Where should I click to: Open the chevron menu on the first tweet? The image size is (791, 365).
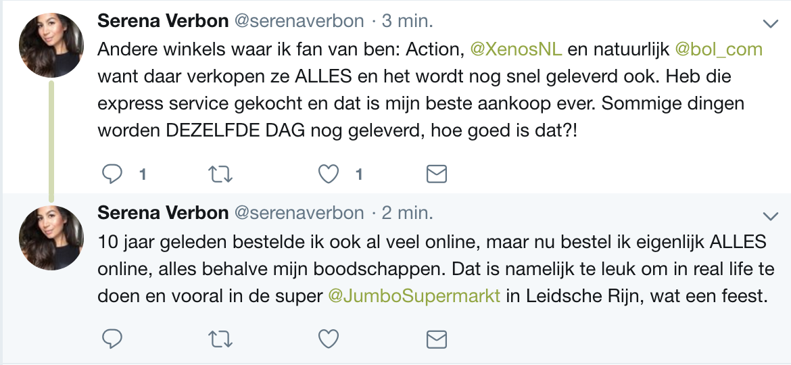(770, 23)
